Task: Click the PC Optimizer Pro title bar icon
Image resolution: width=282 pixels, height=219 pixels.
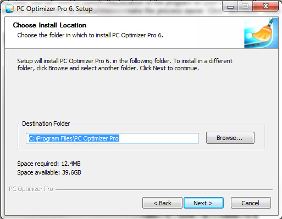Action: 9,8
